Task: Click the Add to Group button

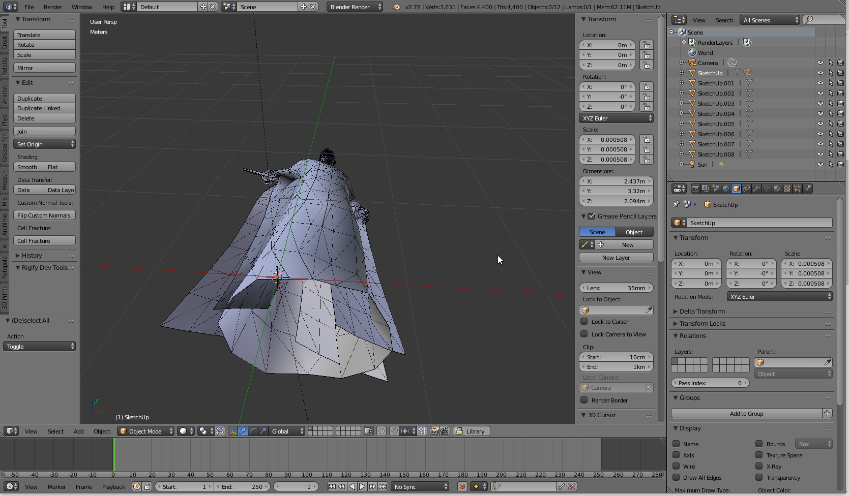Action: point(746,413)
